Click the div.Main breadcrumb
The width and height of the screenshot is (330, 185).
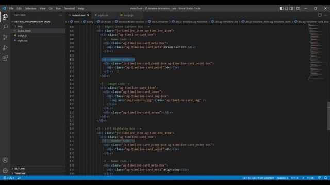pyautogui.click(x=106, y=22)
